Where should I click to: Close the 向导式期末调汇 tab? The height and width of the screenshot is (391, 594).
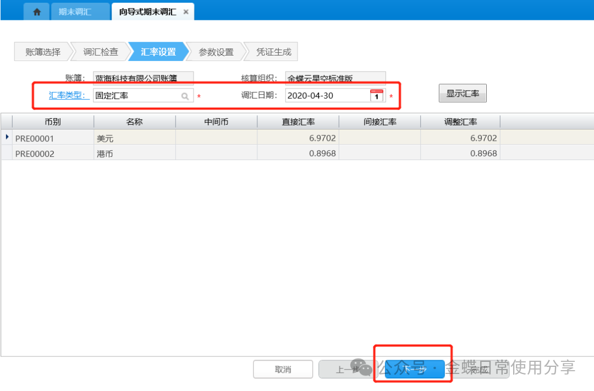tap(186, 12)
